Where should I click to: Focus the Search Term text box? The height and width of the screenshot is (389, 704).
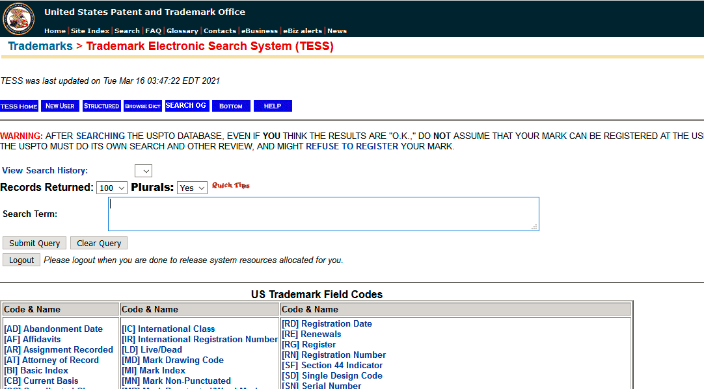323,214
